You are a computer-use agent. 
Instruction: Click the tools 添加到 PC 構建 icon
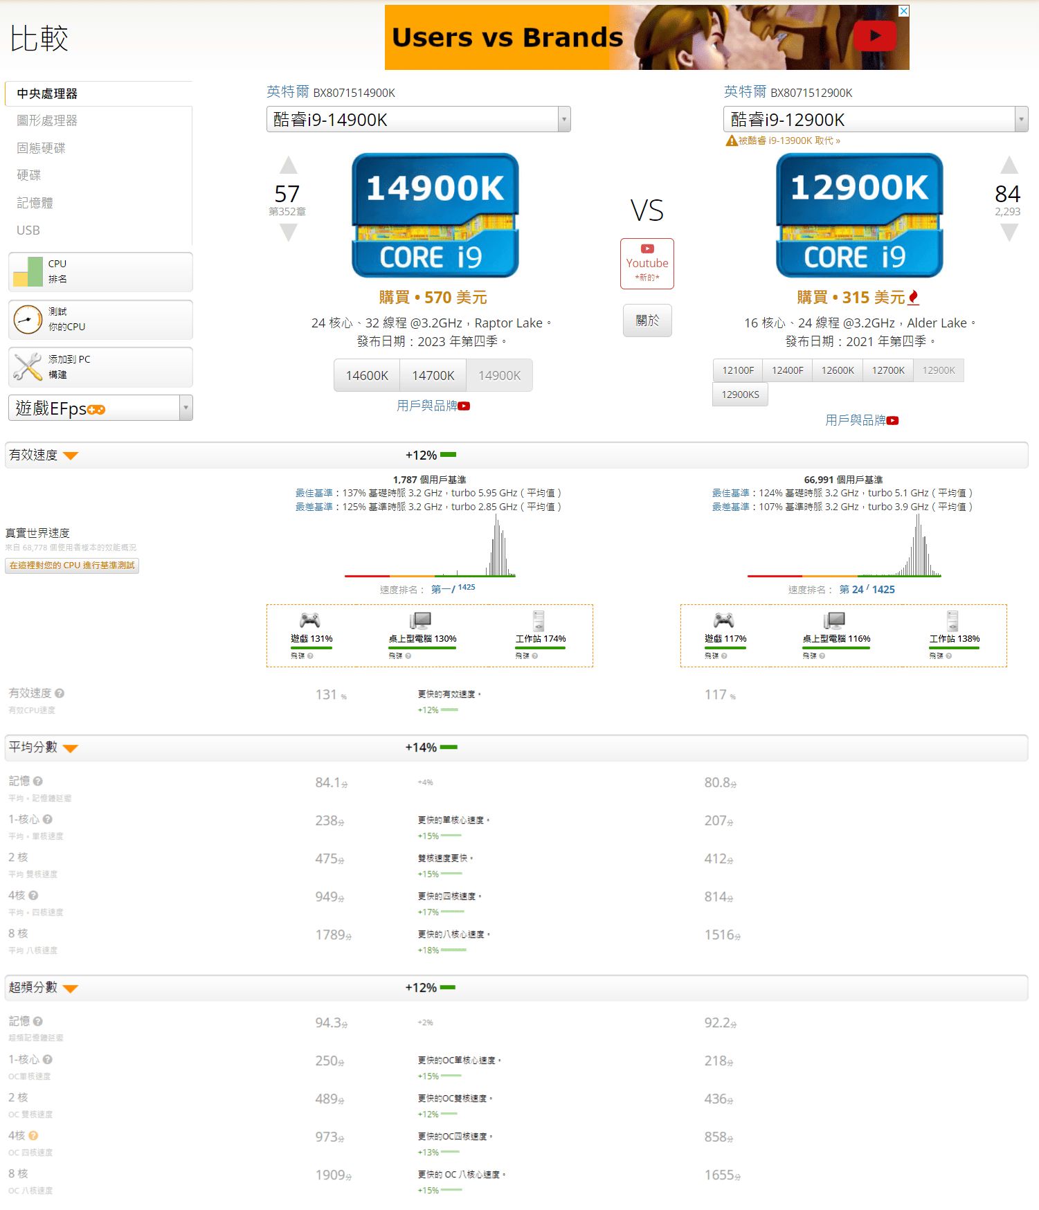[x=28, y=367]
